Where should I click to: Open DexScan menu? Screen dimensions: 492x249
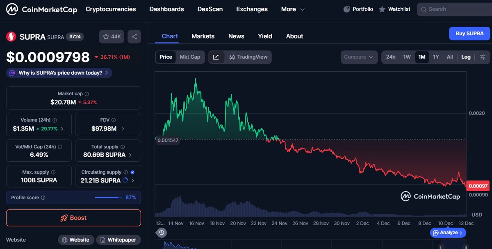point(210,9)
